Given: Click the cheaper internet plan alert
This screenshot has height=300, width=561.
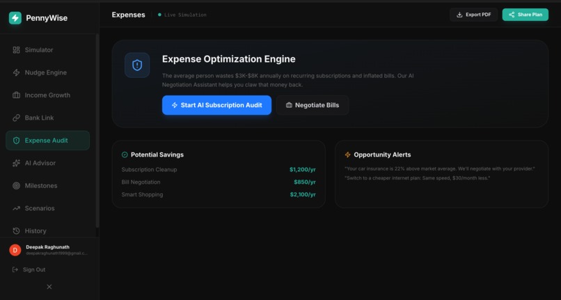Looking at the screenshot, I should point(417,178).
